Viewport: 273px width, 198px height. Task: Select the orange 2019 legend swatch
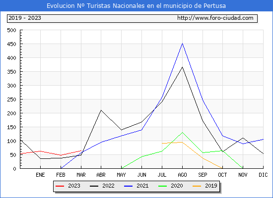point(197,186)
